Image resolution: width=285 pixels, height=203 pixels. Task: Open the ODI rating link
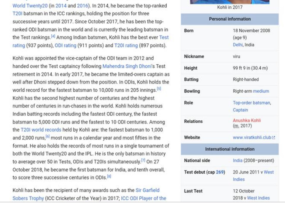point(65,45)
